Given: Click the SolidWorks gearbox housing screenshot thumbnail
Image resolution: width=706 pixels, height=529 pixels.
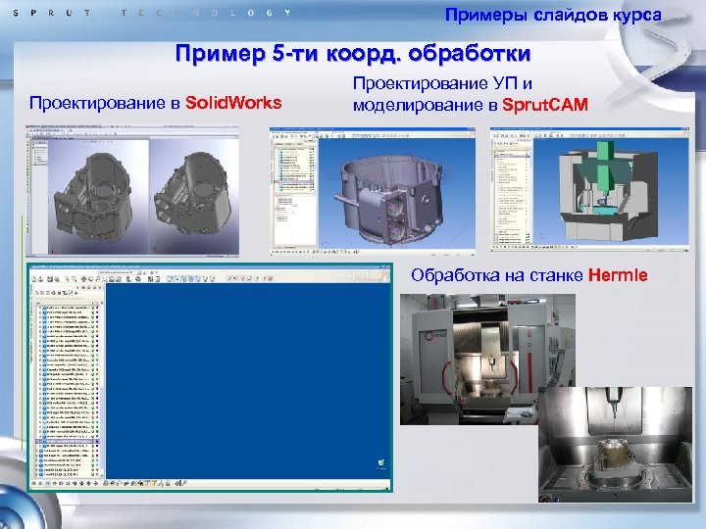Looking at the screenshot, I should click(x=132, y=191).
